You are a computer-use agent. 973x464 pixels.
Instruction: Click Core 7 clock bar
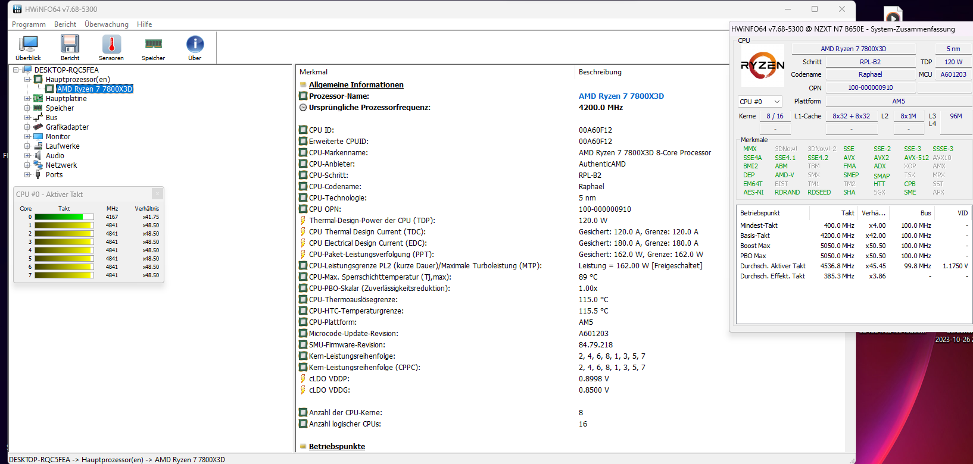click(64, 275)
